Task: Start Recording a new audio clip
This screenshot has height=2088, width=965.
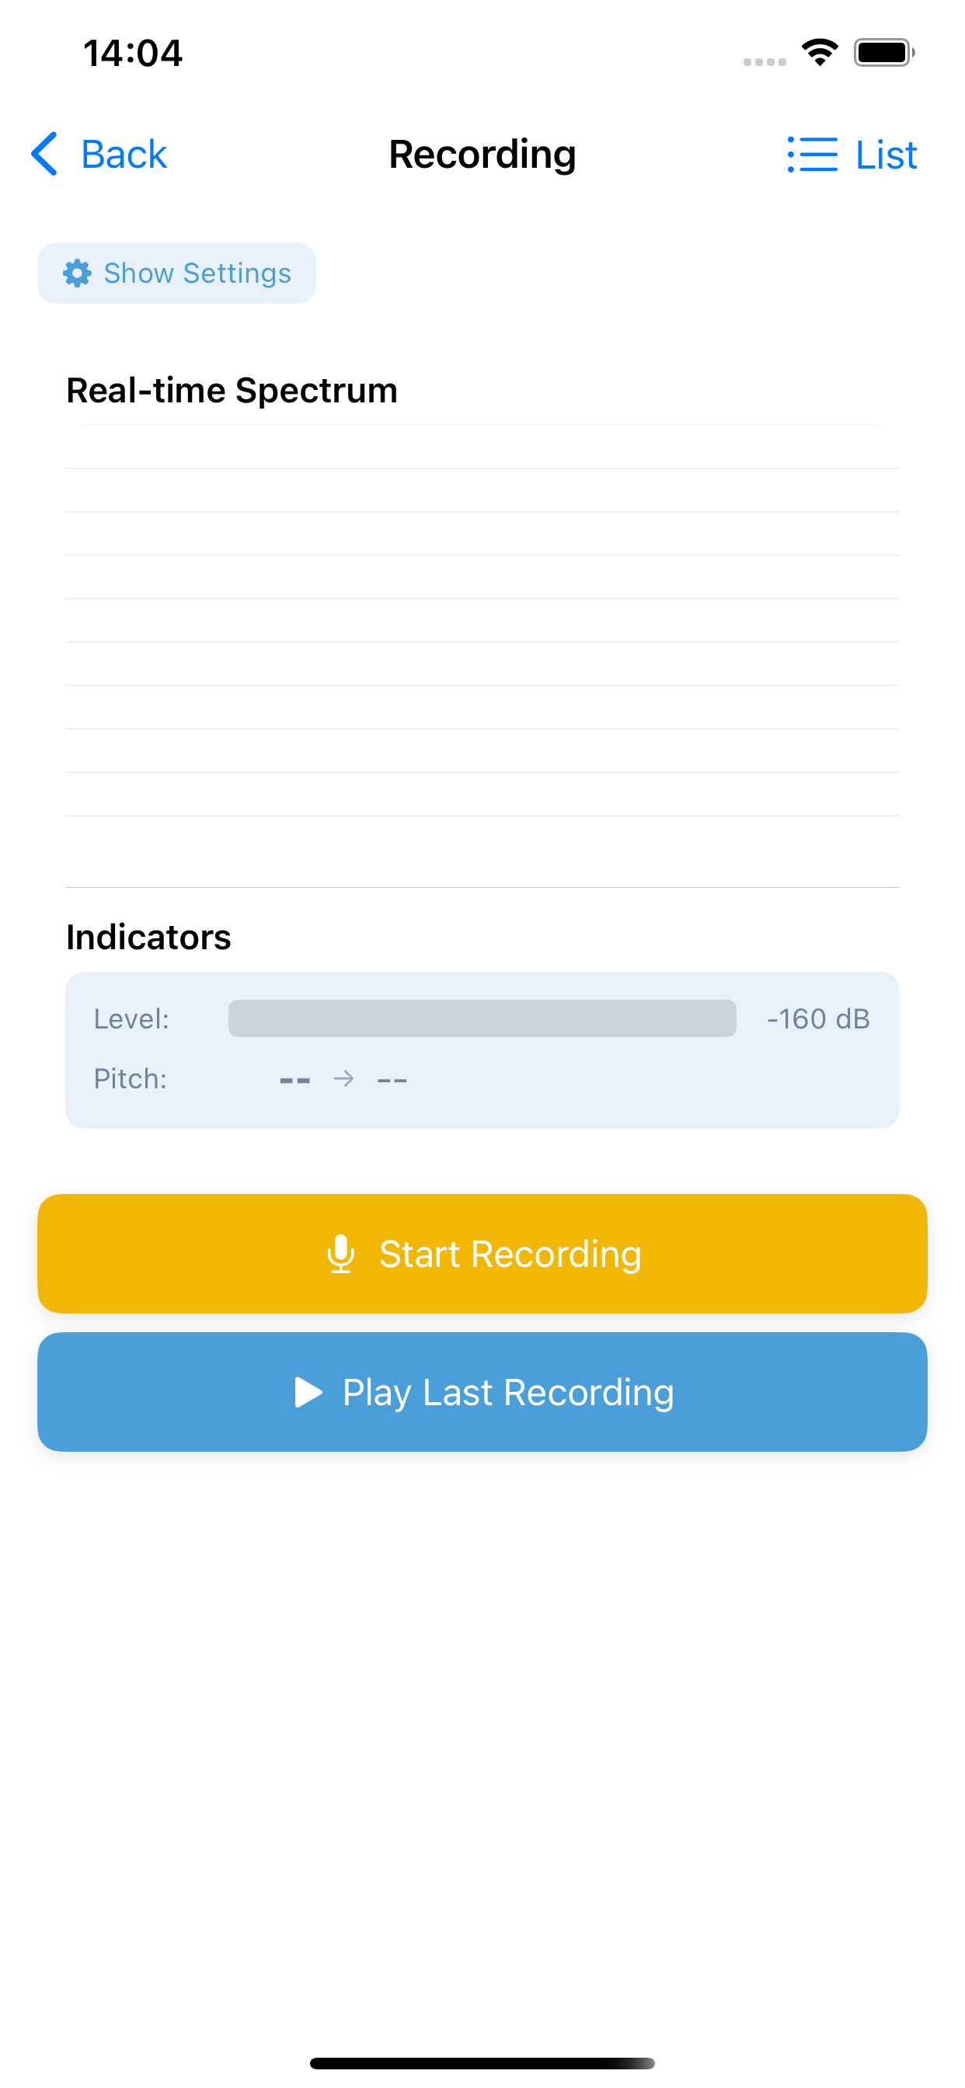Action: coord(482,1253)
